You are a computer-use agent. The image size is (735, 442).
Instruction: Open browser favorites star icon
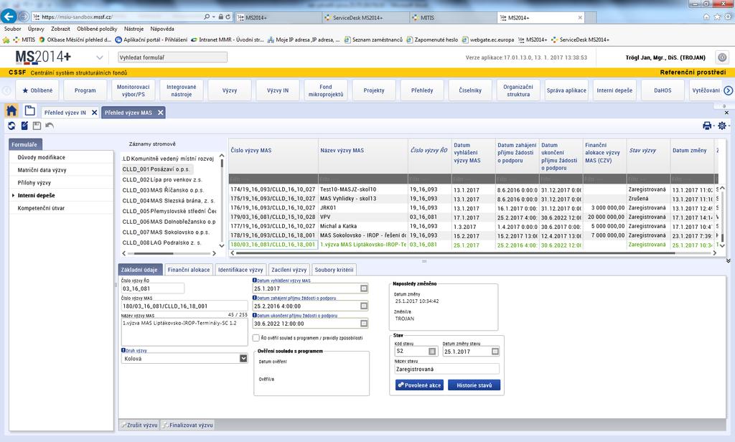click(717, 17)
